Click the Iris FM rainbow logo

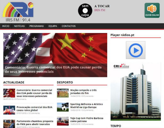(x=18, y=10)
